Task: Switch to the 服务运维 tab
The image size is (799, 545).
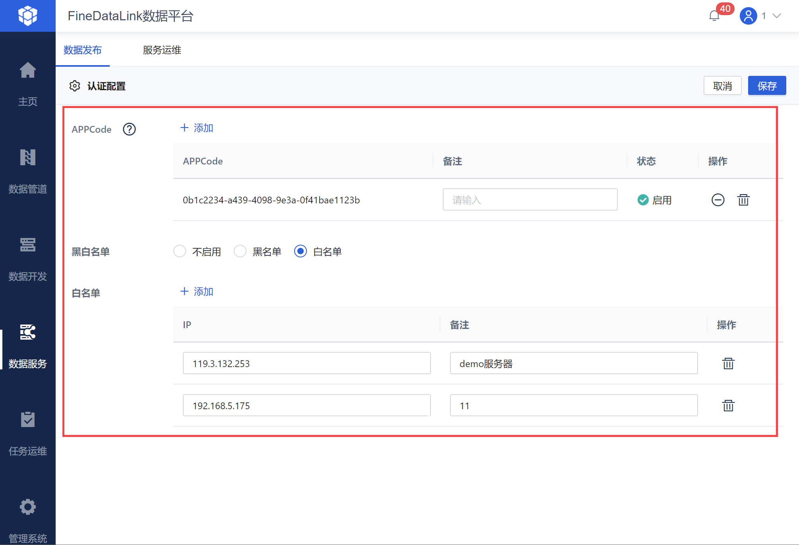Action: [162, 50]
